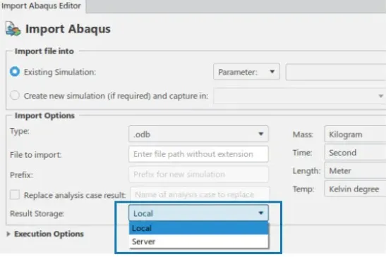Open the capture-in simulation dropdown arrow
Viewport: 386px width, 257px height.
(380, 96)
